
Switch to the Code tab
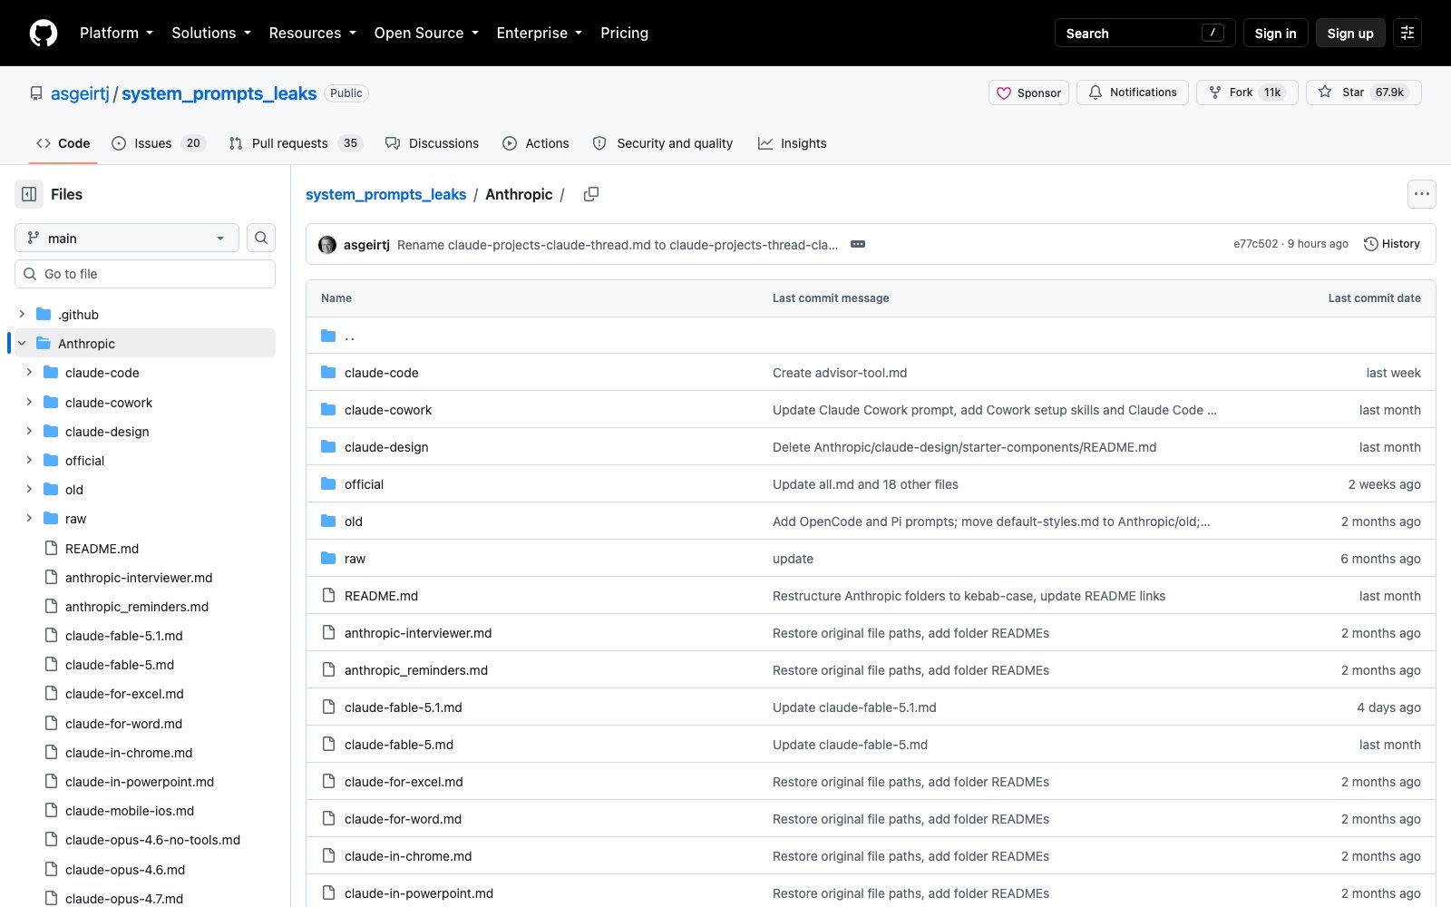tap(63, 143)
